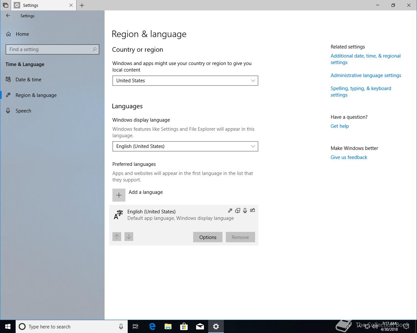Open File Explorer from the taskbar
The width and height of the screenshot is (417, 333).
point(168,326)
